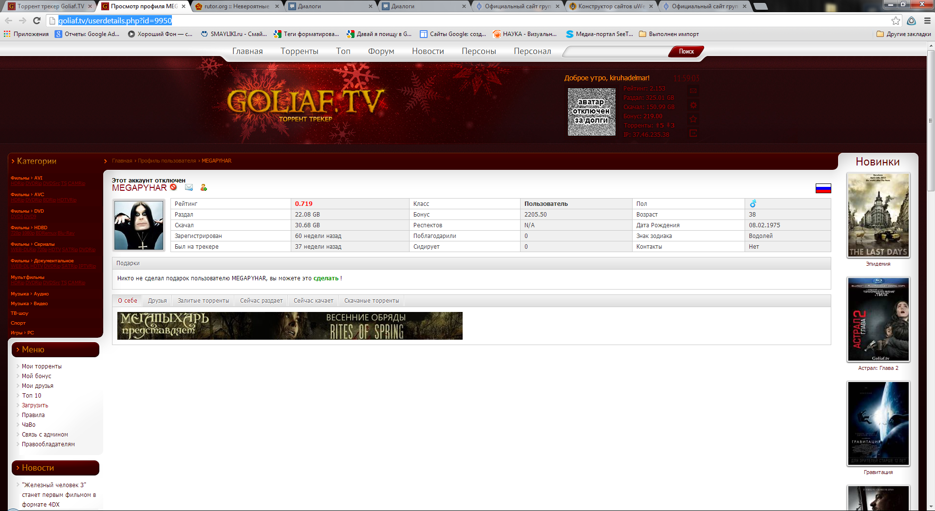Open Правообладателям in the side menu
The height and width of the screenshot is (511, 935).
click(x=48, y=444)
